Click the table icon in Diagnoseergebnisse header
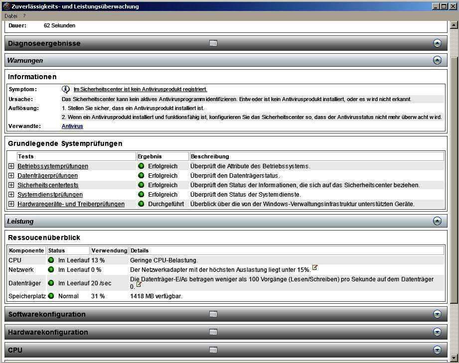The image size is (459, 363). pyautogui.click(x=213, y=43)
